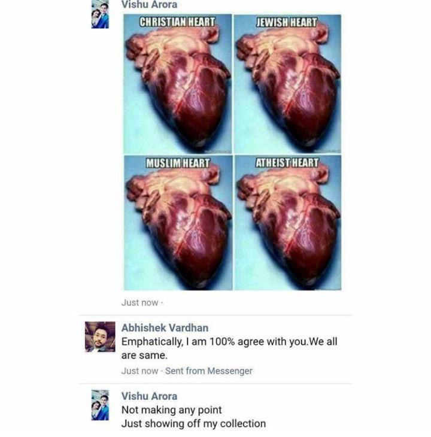Select the 'Emphatically, I am 100% agree' comment text
This screenshot has width=431, height=437.
[x=229, y=348]
